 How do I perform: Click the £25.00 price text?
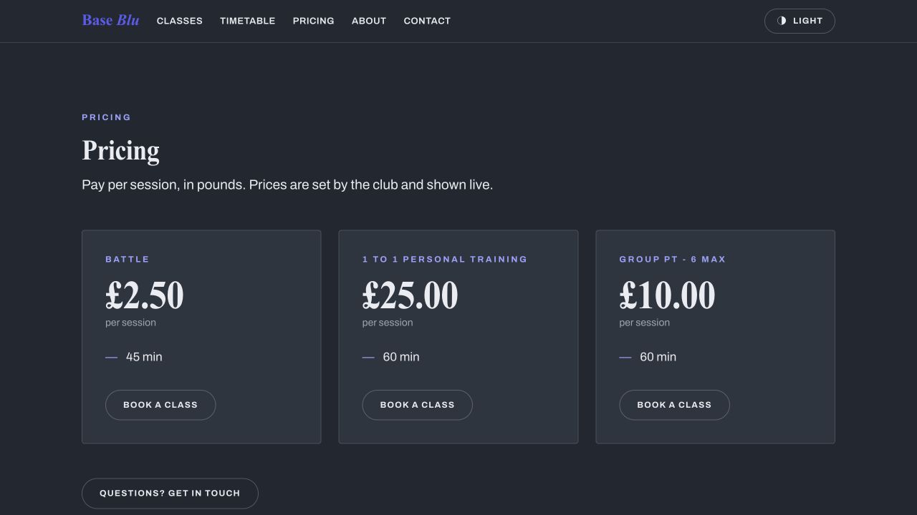click(410, 295)
